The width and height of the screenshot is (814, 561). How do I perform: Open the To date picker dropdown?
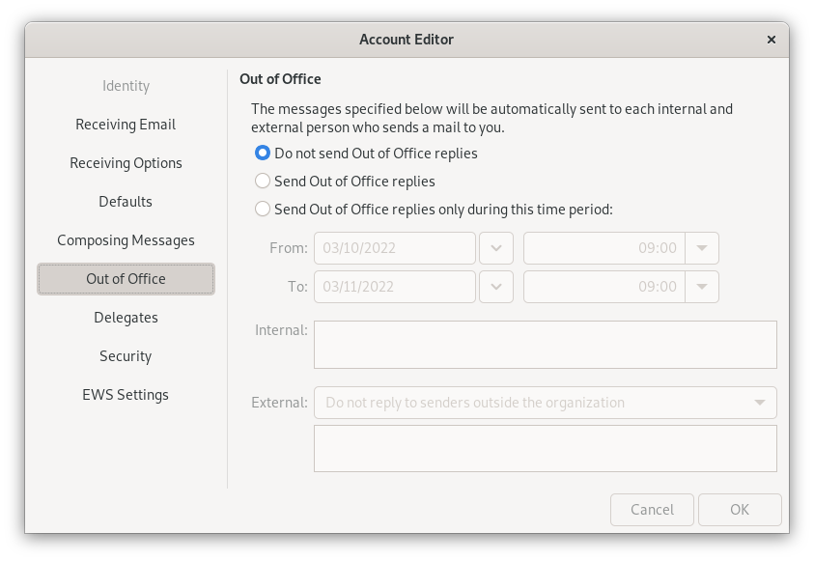(495, 287)
